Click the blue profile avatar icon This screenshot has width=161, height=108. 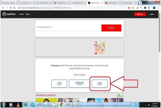(154, 8)
